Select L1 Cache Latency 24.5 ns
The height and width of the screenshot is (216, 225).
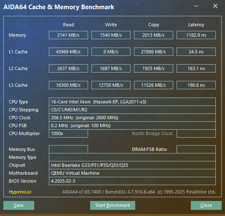pos(196,52)
